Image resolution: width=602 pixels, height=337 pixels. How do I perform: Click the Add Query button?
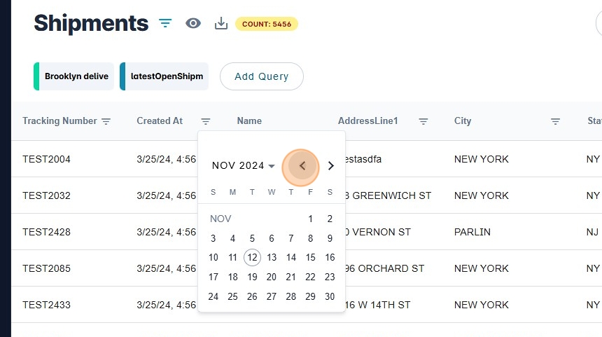tap(261, 76)
